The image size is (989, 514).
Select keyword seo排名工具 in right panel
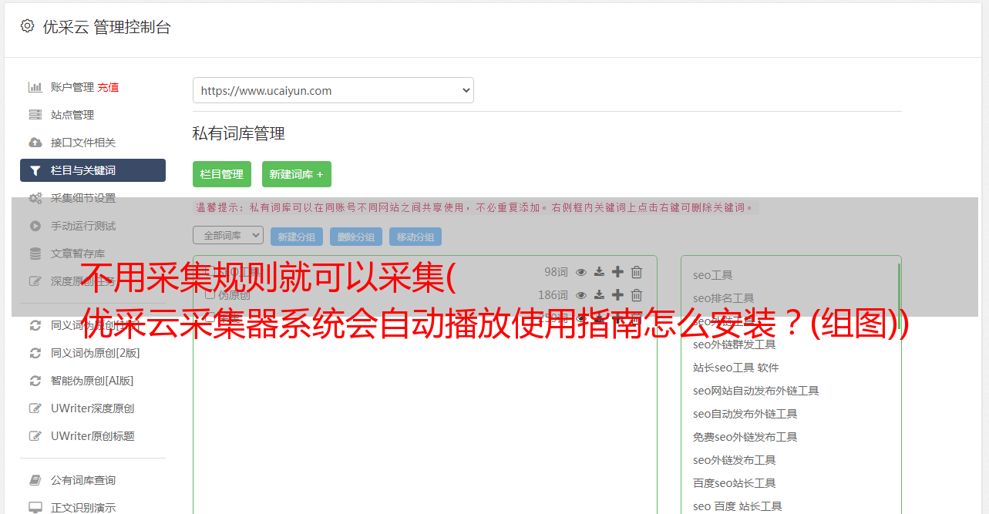click(723, 298)
